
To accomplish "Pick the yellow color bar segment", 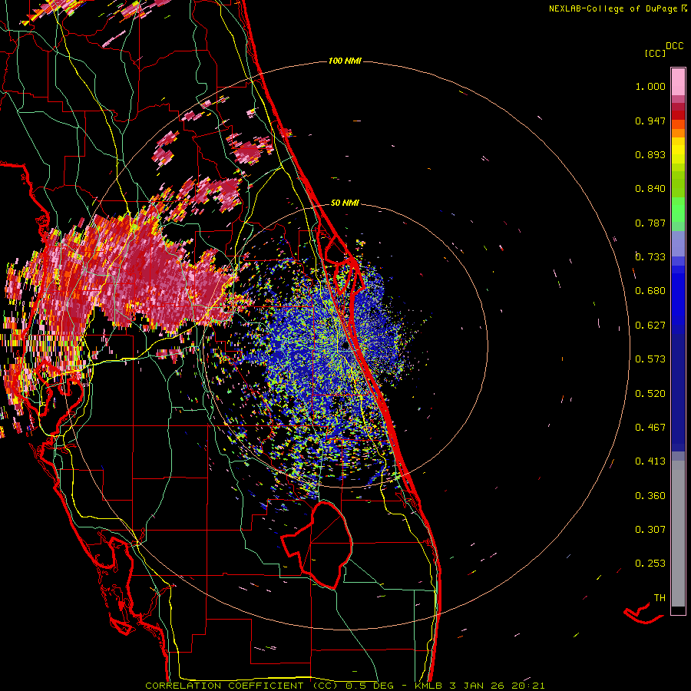I will coord(678,150).
